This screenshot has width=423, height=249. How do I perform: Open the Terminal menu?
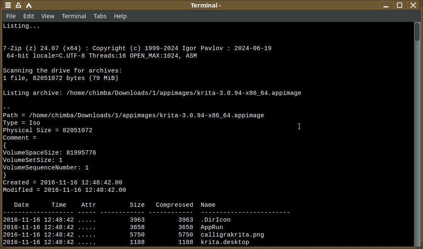click(74, 16)
